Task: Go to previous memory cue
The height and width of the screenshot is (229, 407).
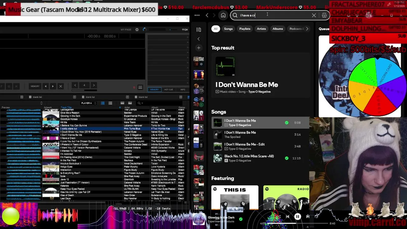Action: 45,86
